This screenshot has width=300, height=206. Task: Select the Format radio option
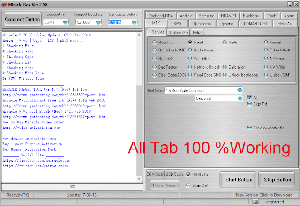[266, 43]
